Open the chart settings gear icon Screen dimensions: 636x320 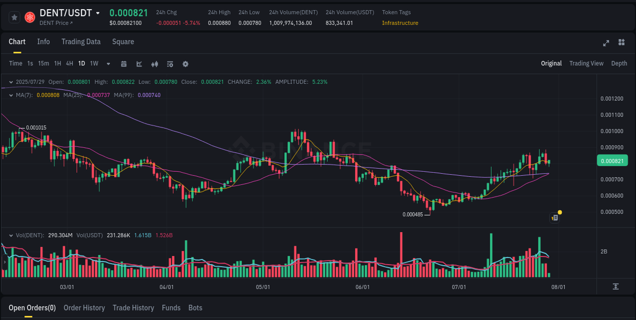coord(185,64)
